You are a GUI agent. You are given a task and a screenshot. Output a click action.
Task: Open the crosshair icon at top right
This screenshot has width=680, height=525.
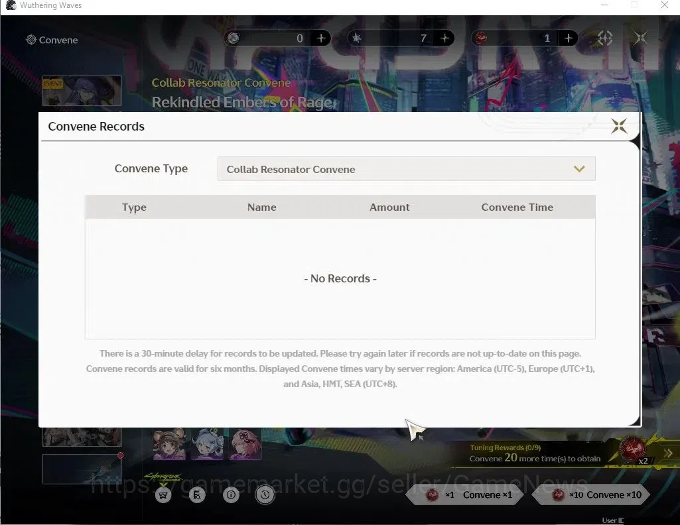coord(605,38)
